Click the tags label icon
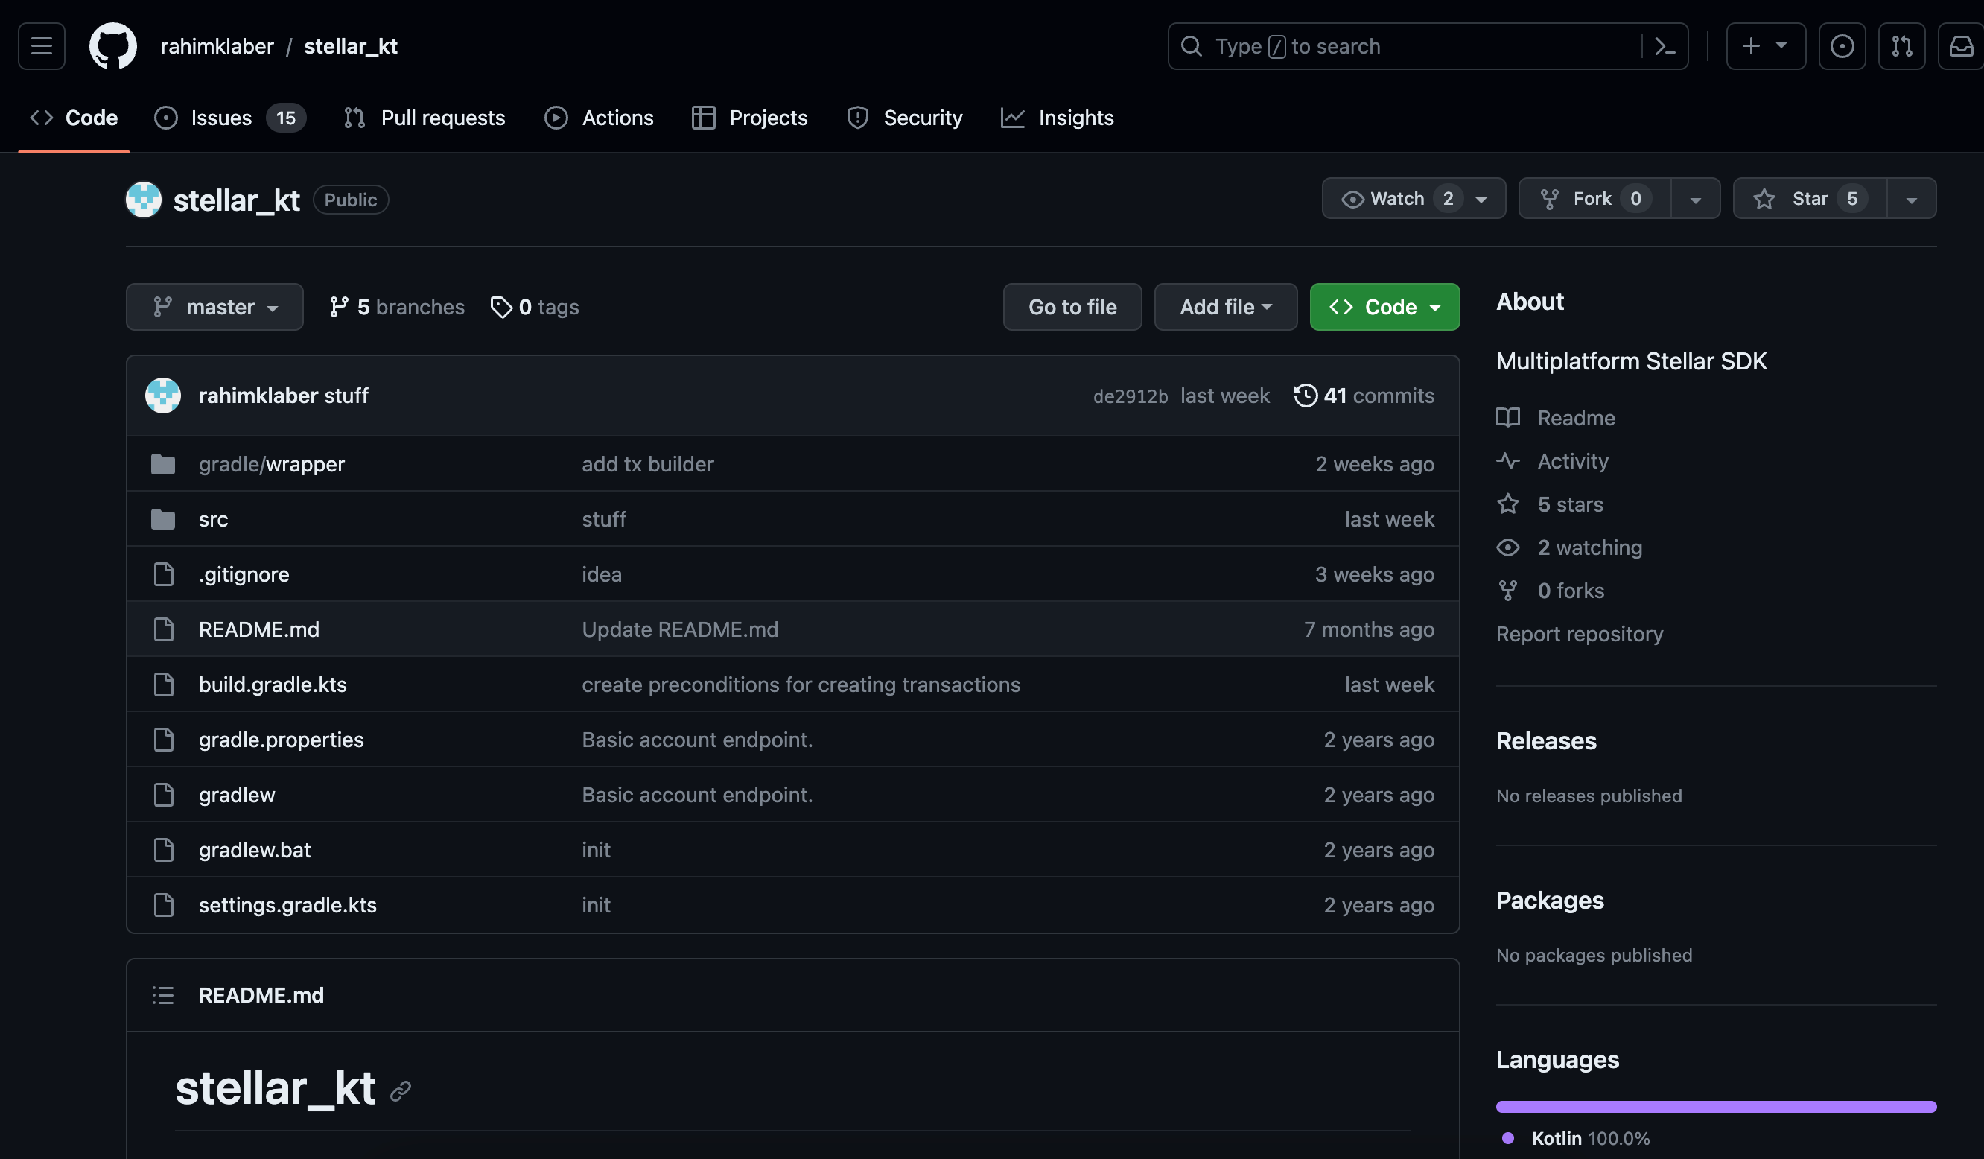The width and height of the screenshot is (1984, 1159). (500, 307)
